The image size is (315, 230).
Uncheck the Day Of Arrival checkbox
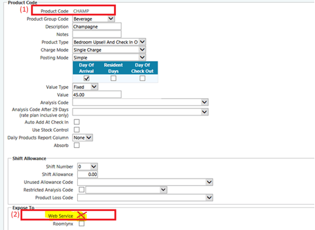86,78
